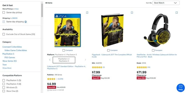Select the PlayStation 4 / PlayStation 5 platform box

coord(64,60)
